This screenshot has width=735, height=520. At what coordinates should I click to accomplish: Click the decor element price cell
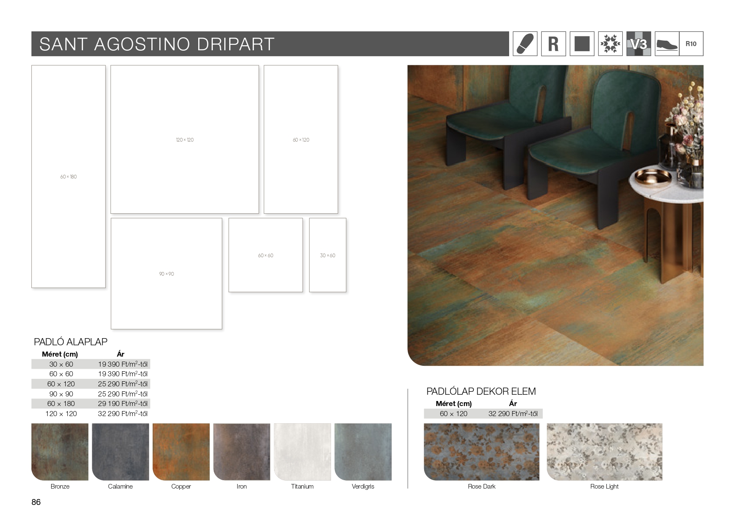pos(513,414)
